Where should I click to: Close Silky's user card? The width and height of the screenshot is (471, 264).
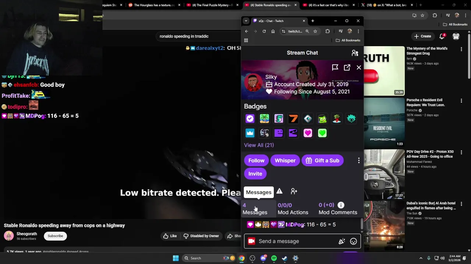pyautogui.click(x=359, y=67)
